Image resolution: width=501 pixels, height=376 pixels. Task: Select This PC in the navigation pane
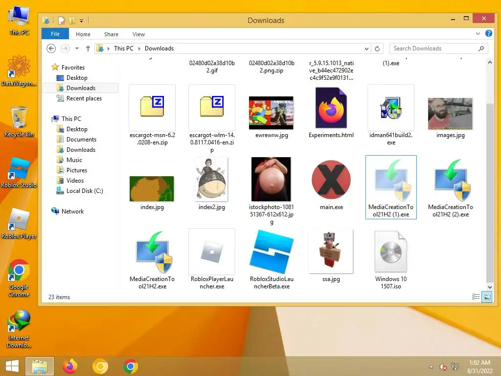(71, 118)
